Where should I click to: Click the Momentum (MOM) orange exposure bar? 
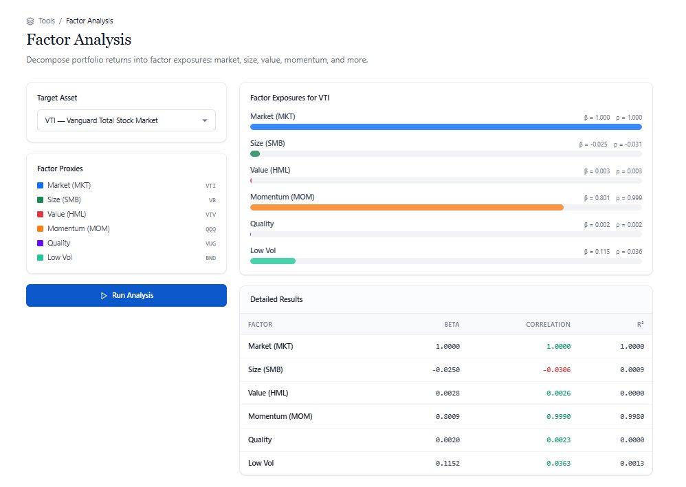[407, 208]
